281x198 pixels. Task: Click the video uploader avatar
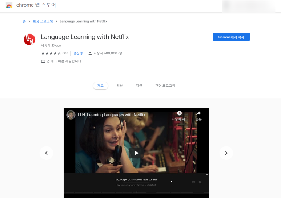(x=71, y=115)
